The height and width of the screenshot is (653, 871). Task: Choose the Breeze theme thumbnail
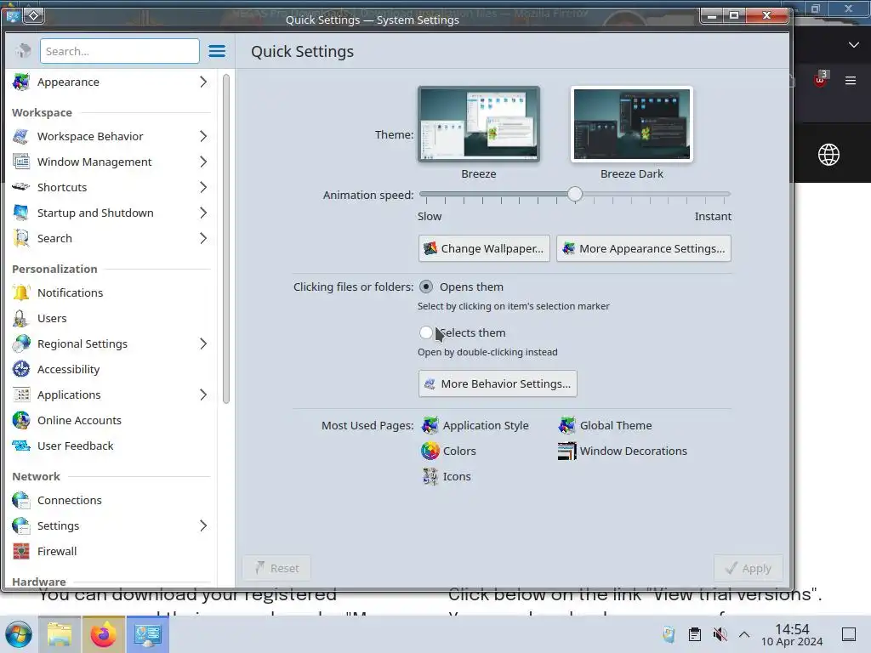479,124
